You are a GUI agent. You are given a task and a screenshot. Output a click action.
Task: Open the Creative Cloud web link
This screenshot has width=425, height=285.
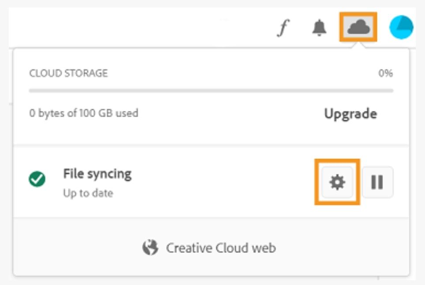[220, 247]
